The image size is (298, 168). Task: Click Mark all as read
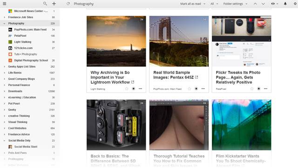(190, 4)
